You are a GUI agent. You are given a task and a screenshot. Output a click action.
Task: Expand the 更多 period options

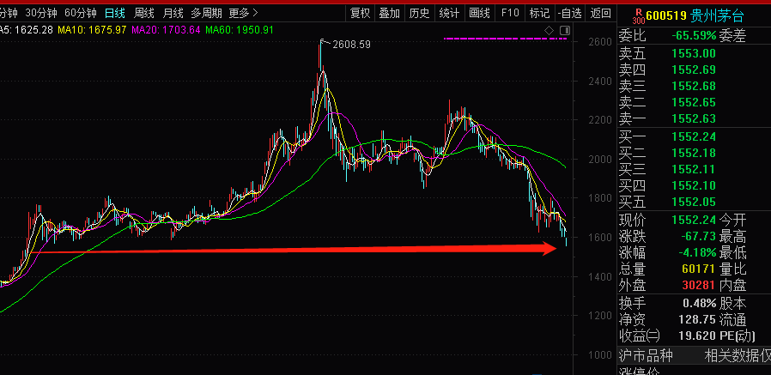coord(244,13)
